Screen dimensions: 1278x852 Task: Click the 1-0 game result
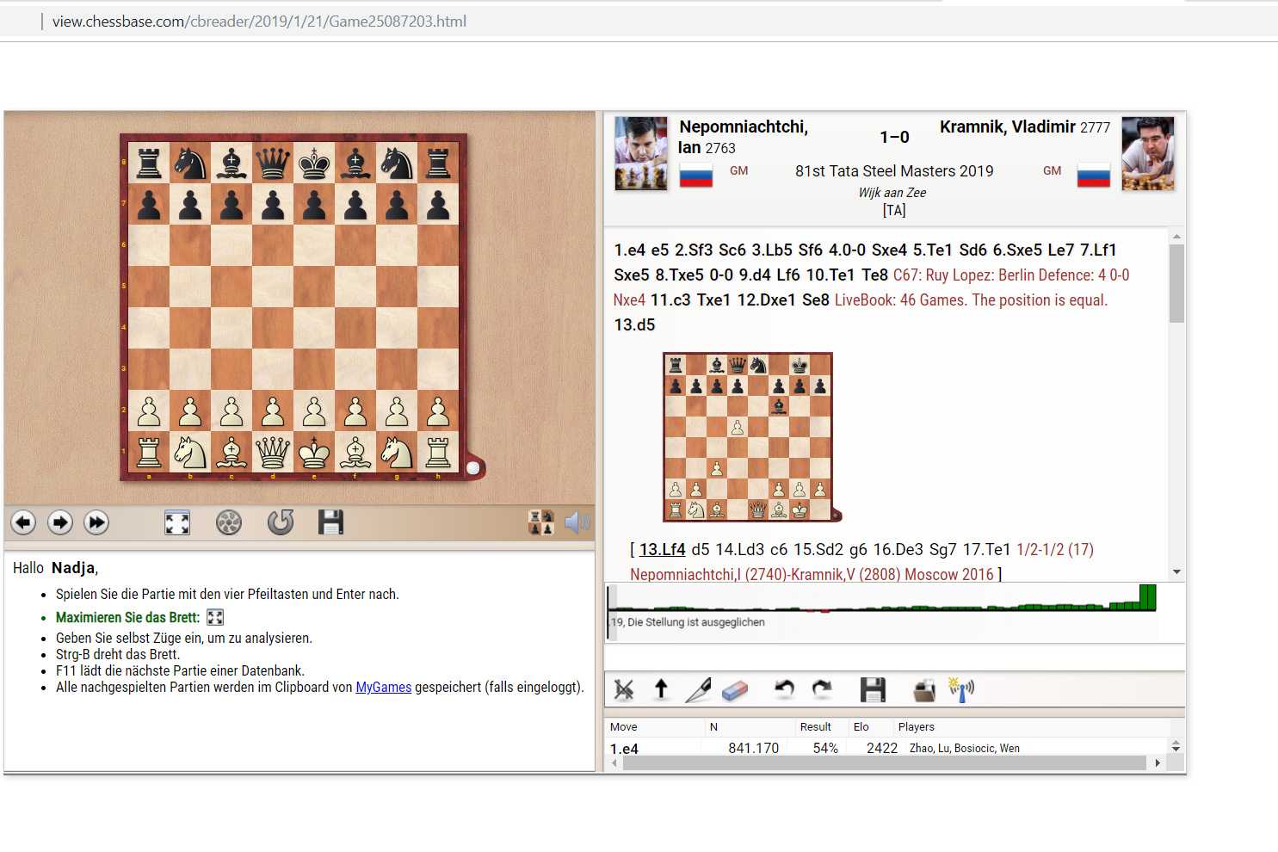pyautogui.click(x=894, y=137)
